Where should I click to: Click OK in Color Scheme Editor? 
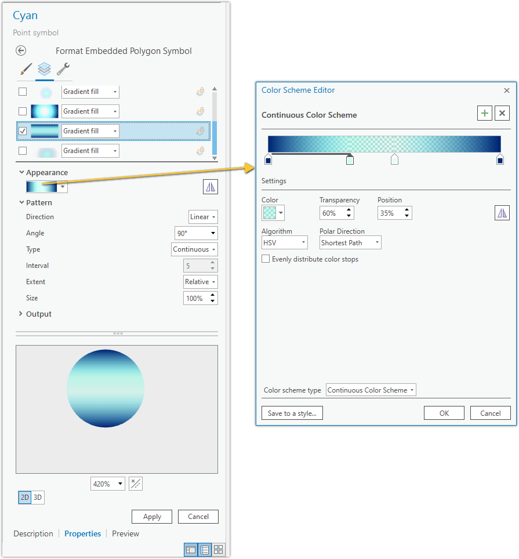tap(444, 413)
